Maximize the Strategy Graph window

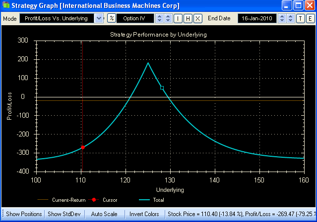click(298, 5)
